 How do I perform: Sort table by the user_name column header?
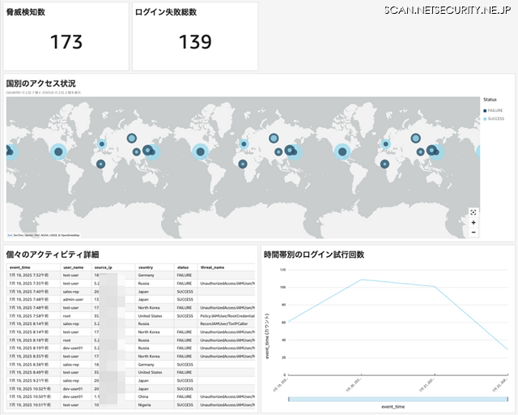pyautogui.click(x=74, y=267)
